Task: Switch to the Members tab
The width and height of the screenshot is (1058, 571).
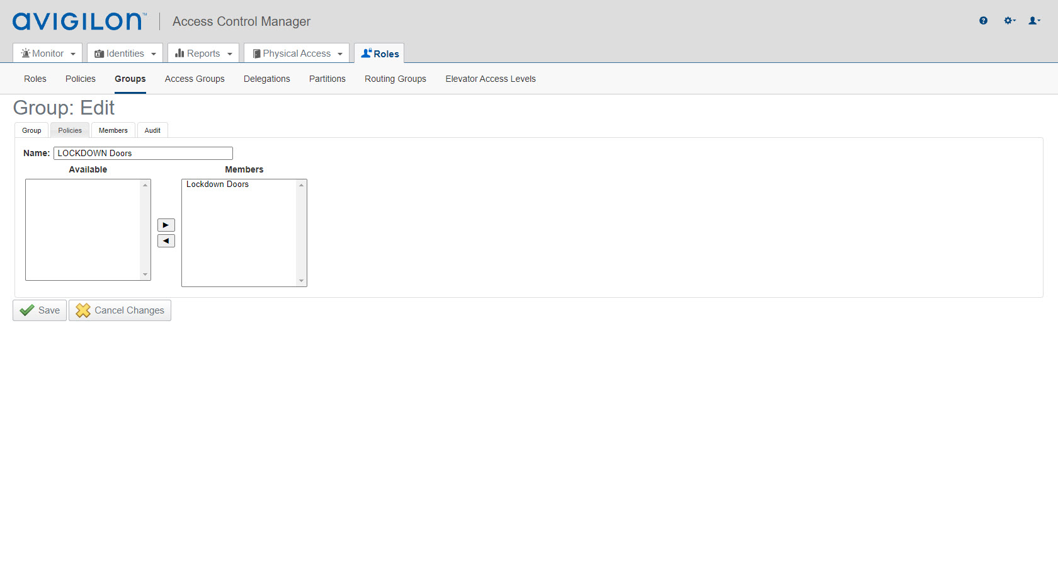Action: 113,130
